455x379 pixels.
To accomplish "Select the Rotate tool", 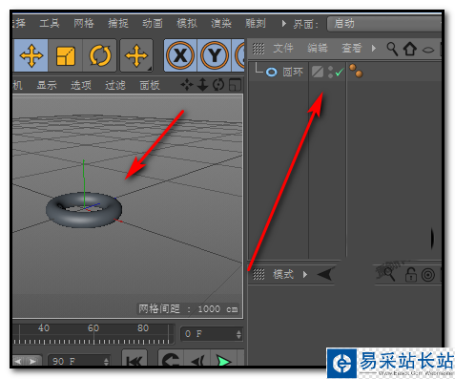I will pos(100,55).
